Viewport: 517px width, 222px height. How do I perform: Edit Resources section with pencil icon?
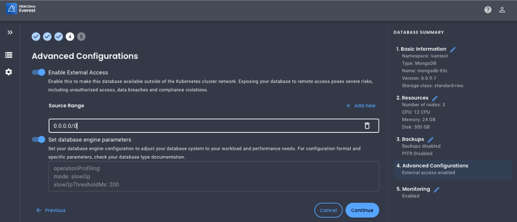pyautogui.click(x=435, y=98)
